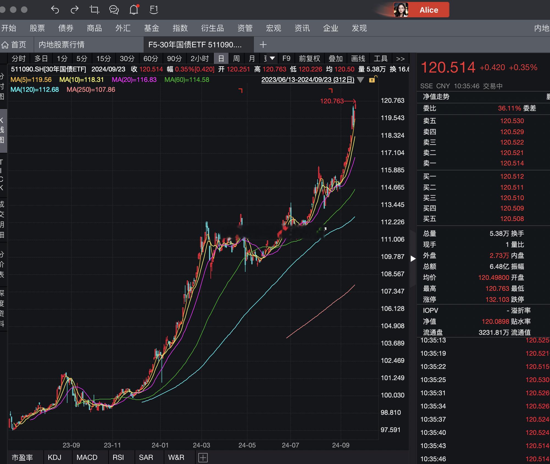Viewport: 550px width, 464px height.
Task: Open 画线 drawing tools
Action: 358,59
